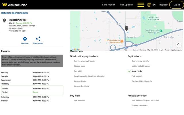Click the 'Amazon Cash' service

pyautogui.click(x=80, y=81)
